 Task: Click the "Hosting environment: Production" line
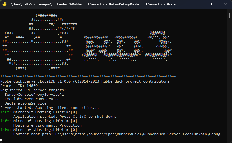(47, 125)
